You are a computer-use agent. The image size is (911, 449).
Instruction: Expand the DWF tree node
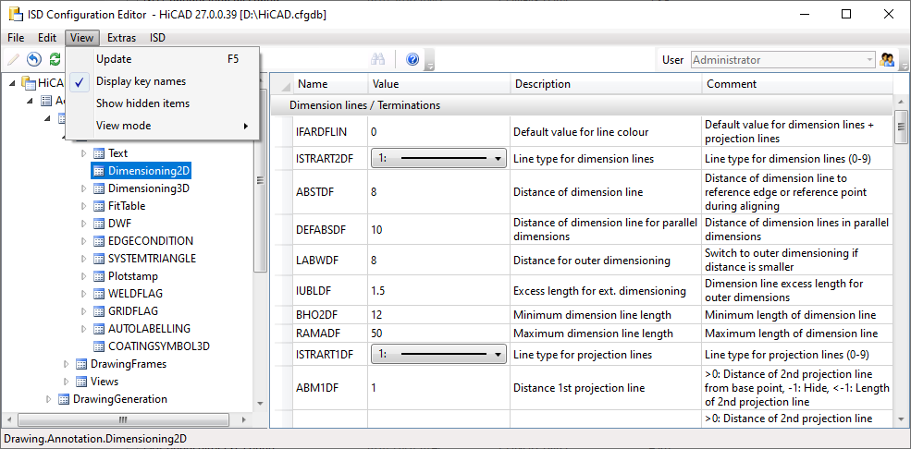[83, 224]
